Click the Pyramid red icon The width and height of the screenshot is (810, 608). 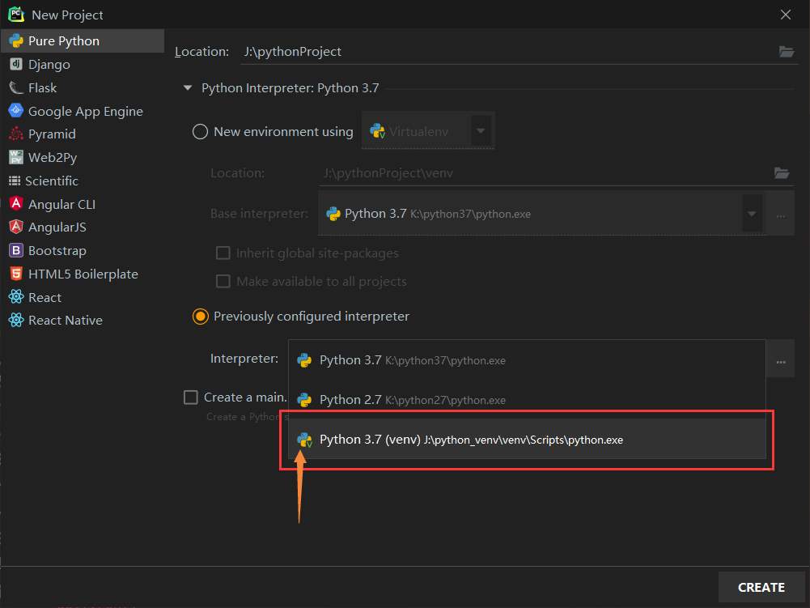click(x=16, y=134)
